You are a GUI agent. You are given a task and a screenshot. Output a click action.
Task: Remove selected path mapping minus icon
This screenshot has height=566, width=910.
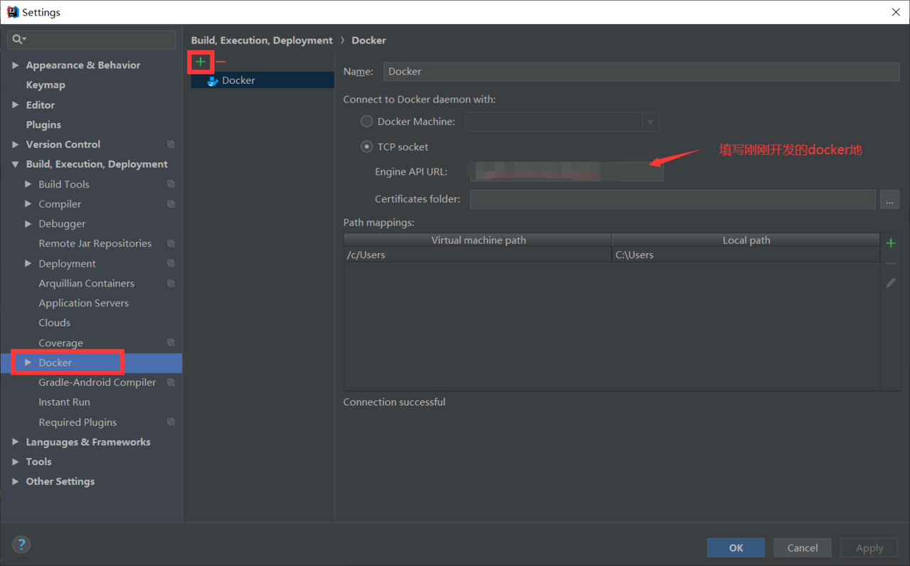[x=891, y=263]
